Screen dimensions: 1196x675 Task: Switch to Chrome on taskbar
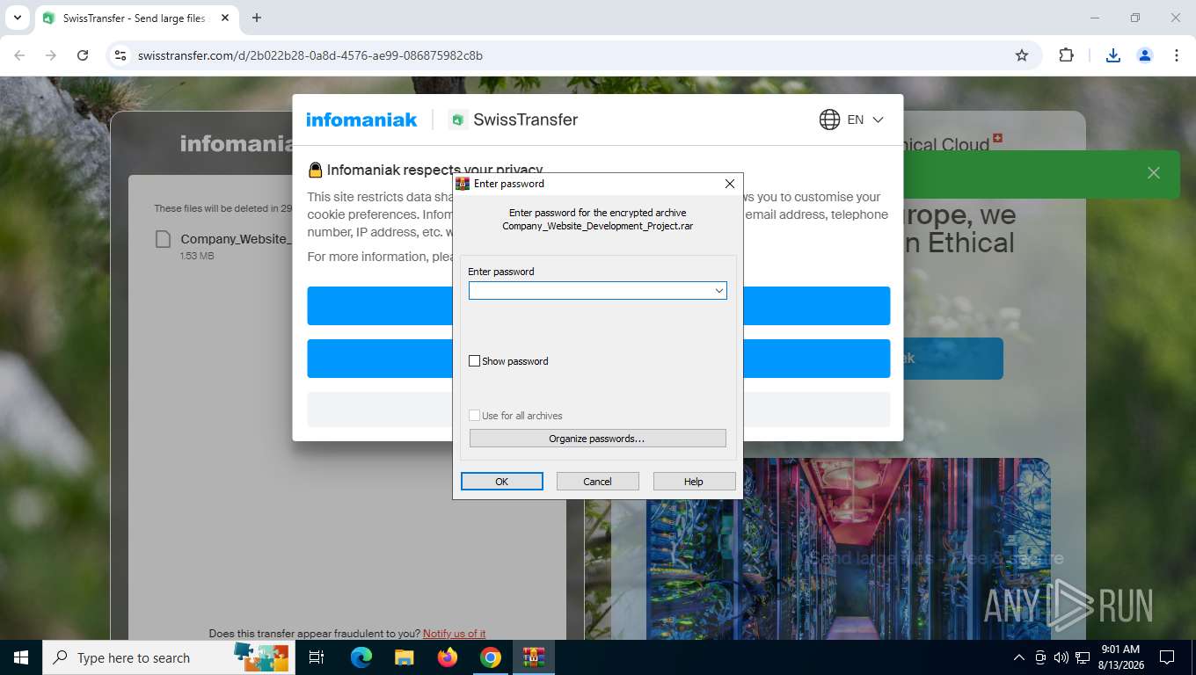coord(491,657)
